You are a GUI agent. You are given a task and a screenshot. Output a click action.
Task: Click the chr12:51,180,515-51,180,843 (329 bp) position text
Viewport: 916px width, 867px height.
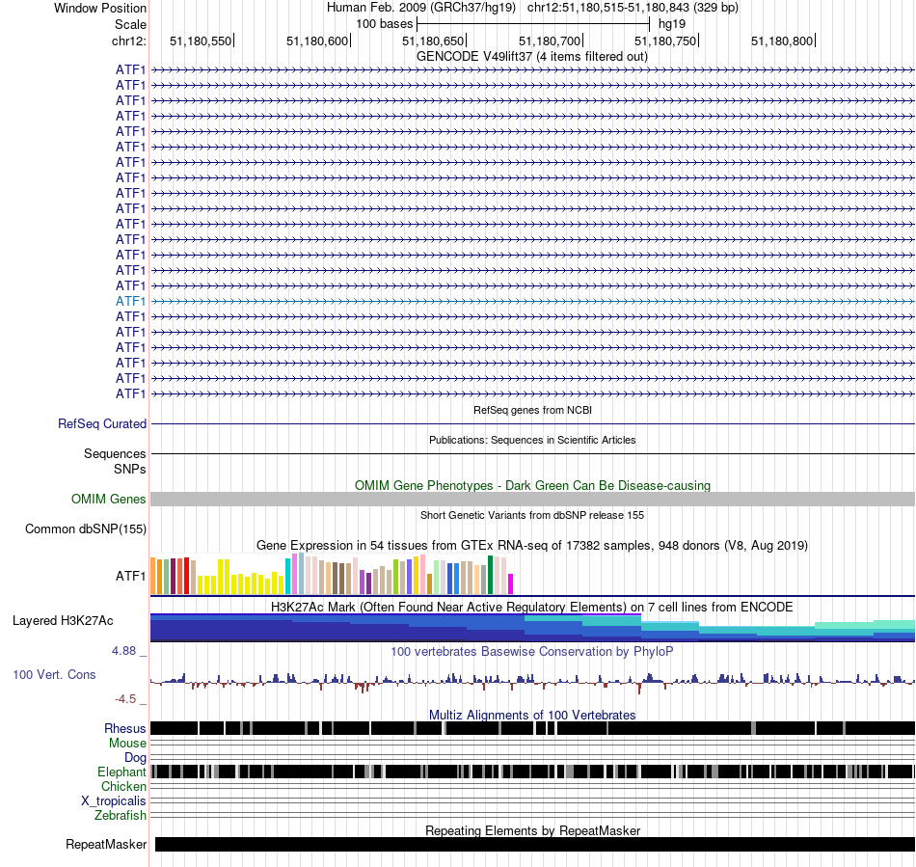tap(633, 8)
